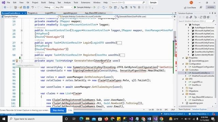This screenshot has width=218, height=122.
Task: Click Pending Changes Filter clock icon
Action: coord(196,17)
